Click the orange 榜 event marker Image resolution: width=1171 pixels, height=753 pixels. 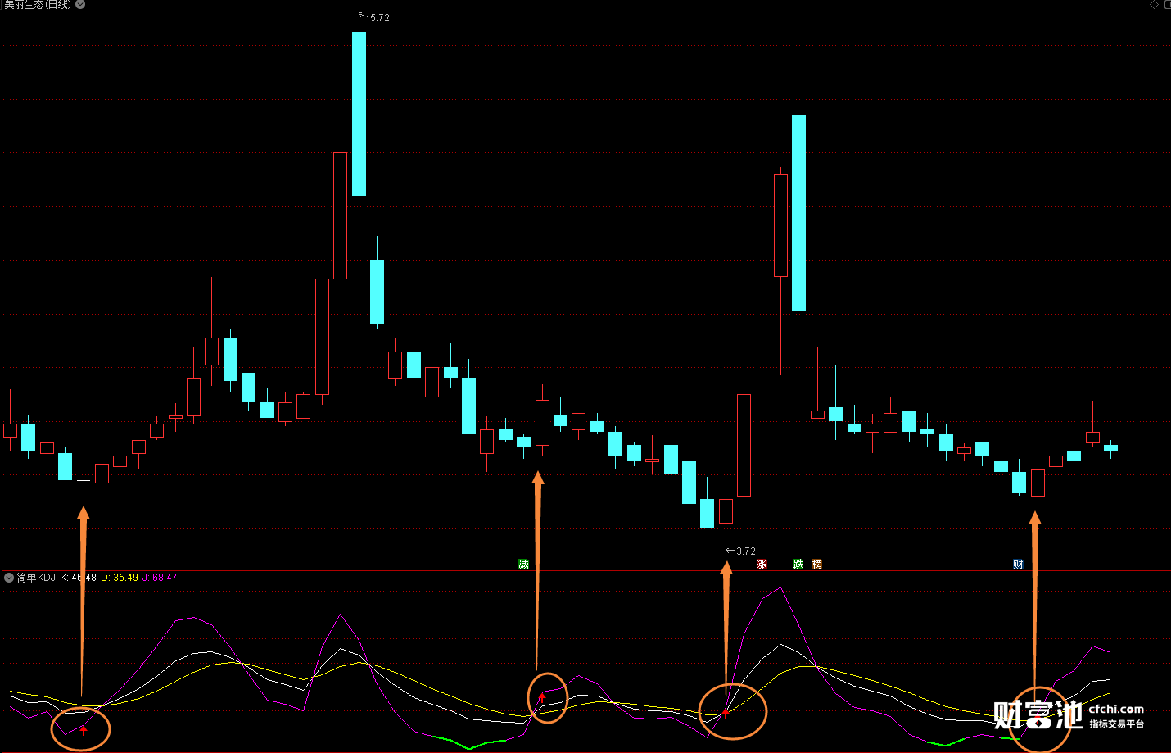pos(816,565)
